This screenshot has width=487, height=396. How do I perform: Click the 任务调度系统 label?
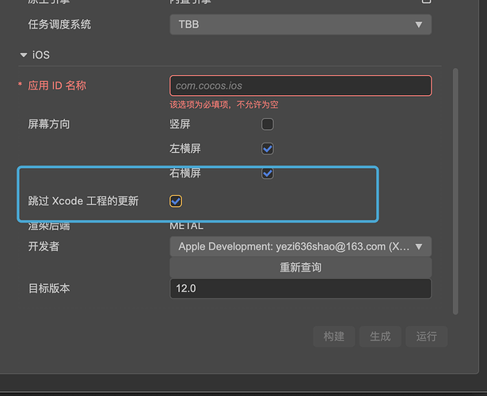(x=59, y=25)
